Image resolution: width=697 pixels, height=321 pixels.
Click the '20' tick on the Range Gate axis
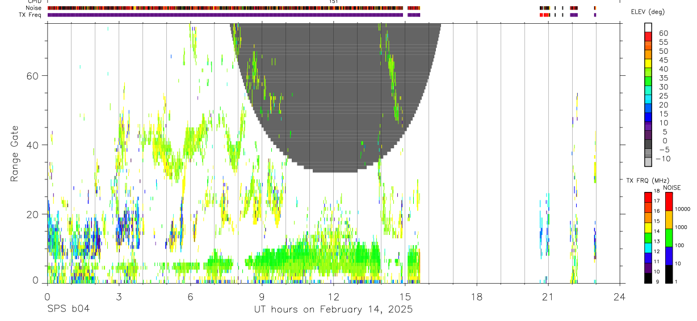pyautogui.click(x=33, y=215)
